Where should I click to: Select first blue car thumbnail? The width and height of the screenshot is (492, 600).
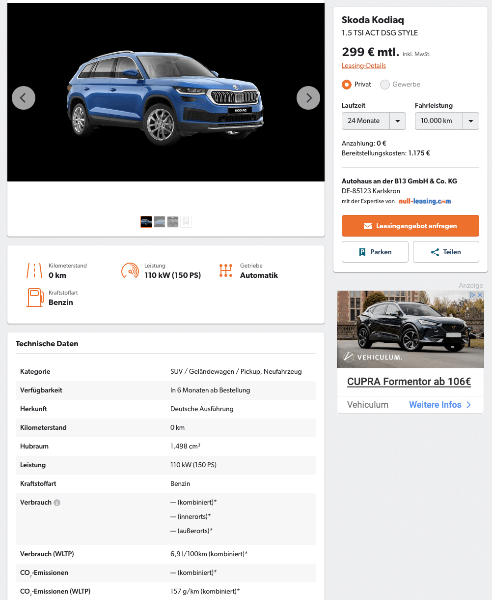click(x=146, y=222)
